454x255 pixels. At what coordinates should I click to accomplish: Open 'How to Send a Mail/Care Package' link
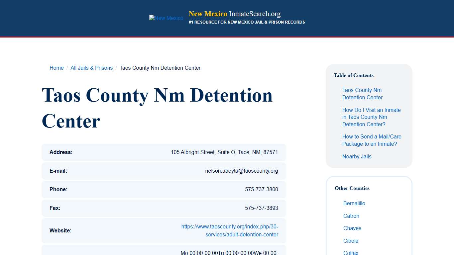(x=372, y=140)
